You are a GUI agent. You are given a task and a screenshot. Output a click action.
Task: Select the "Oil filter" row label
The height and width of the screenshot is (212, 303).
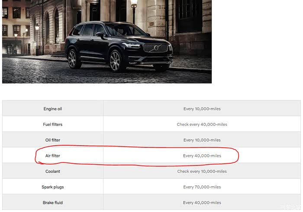click(x=53, y=140)
